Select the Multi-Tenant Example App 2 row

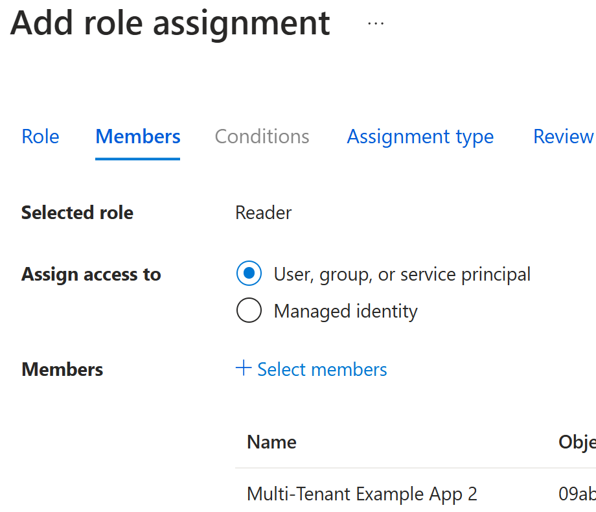point(415,494)
